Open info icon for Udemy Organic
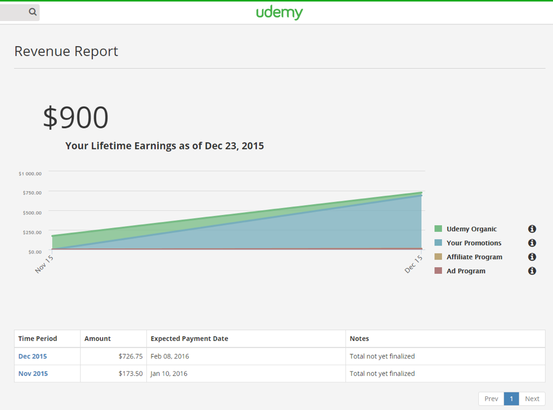 pos(532,229)
